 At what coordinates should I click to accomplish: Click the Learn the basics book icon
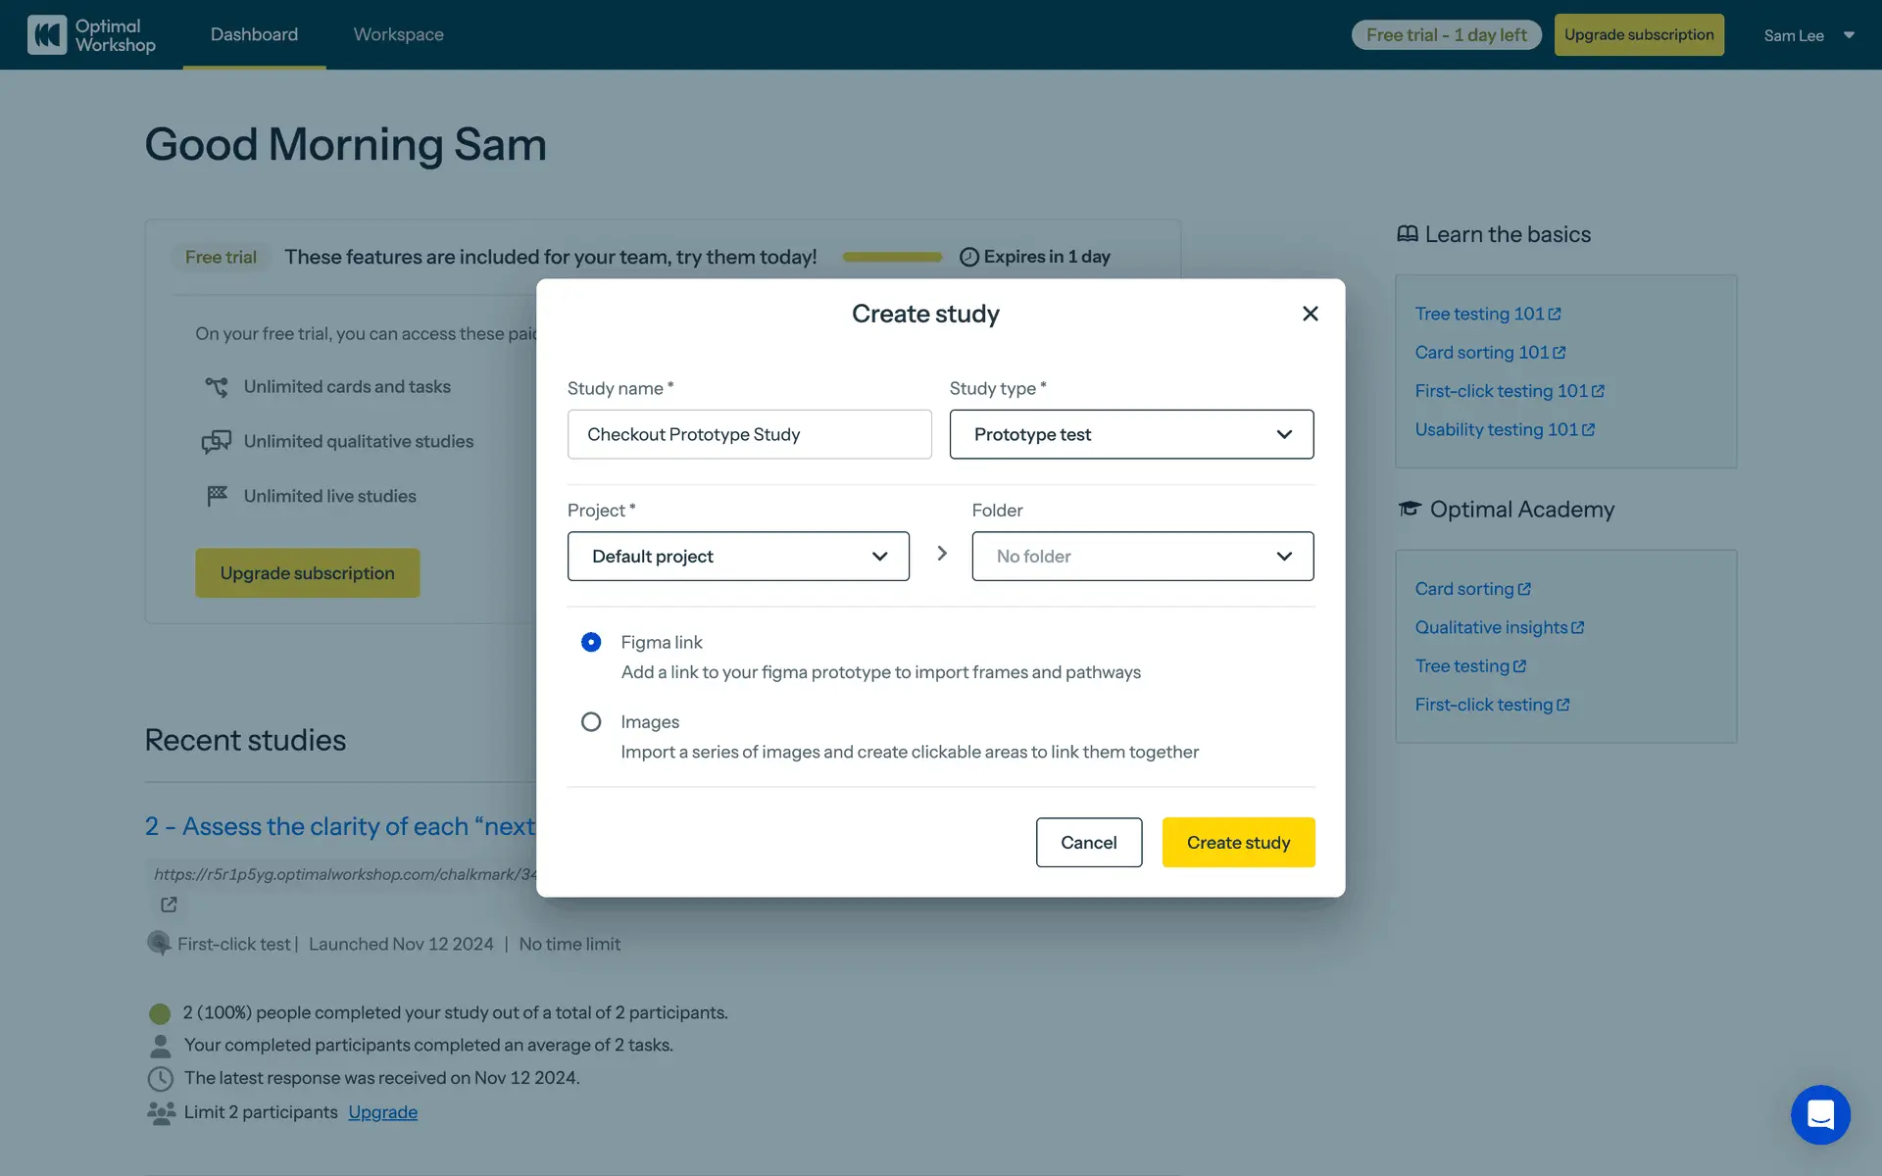tap(1408, 234)
